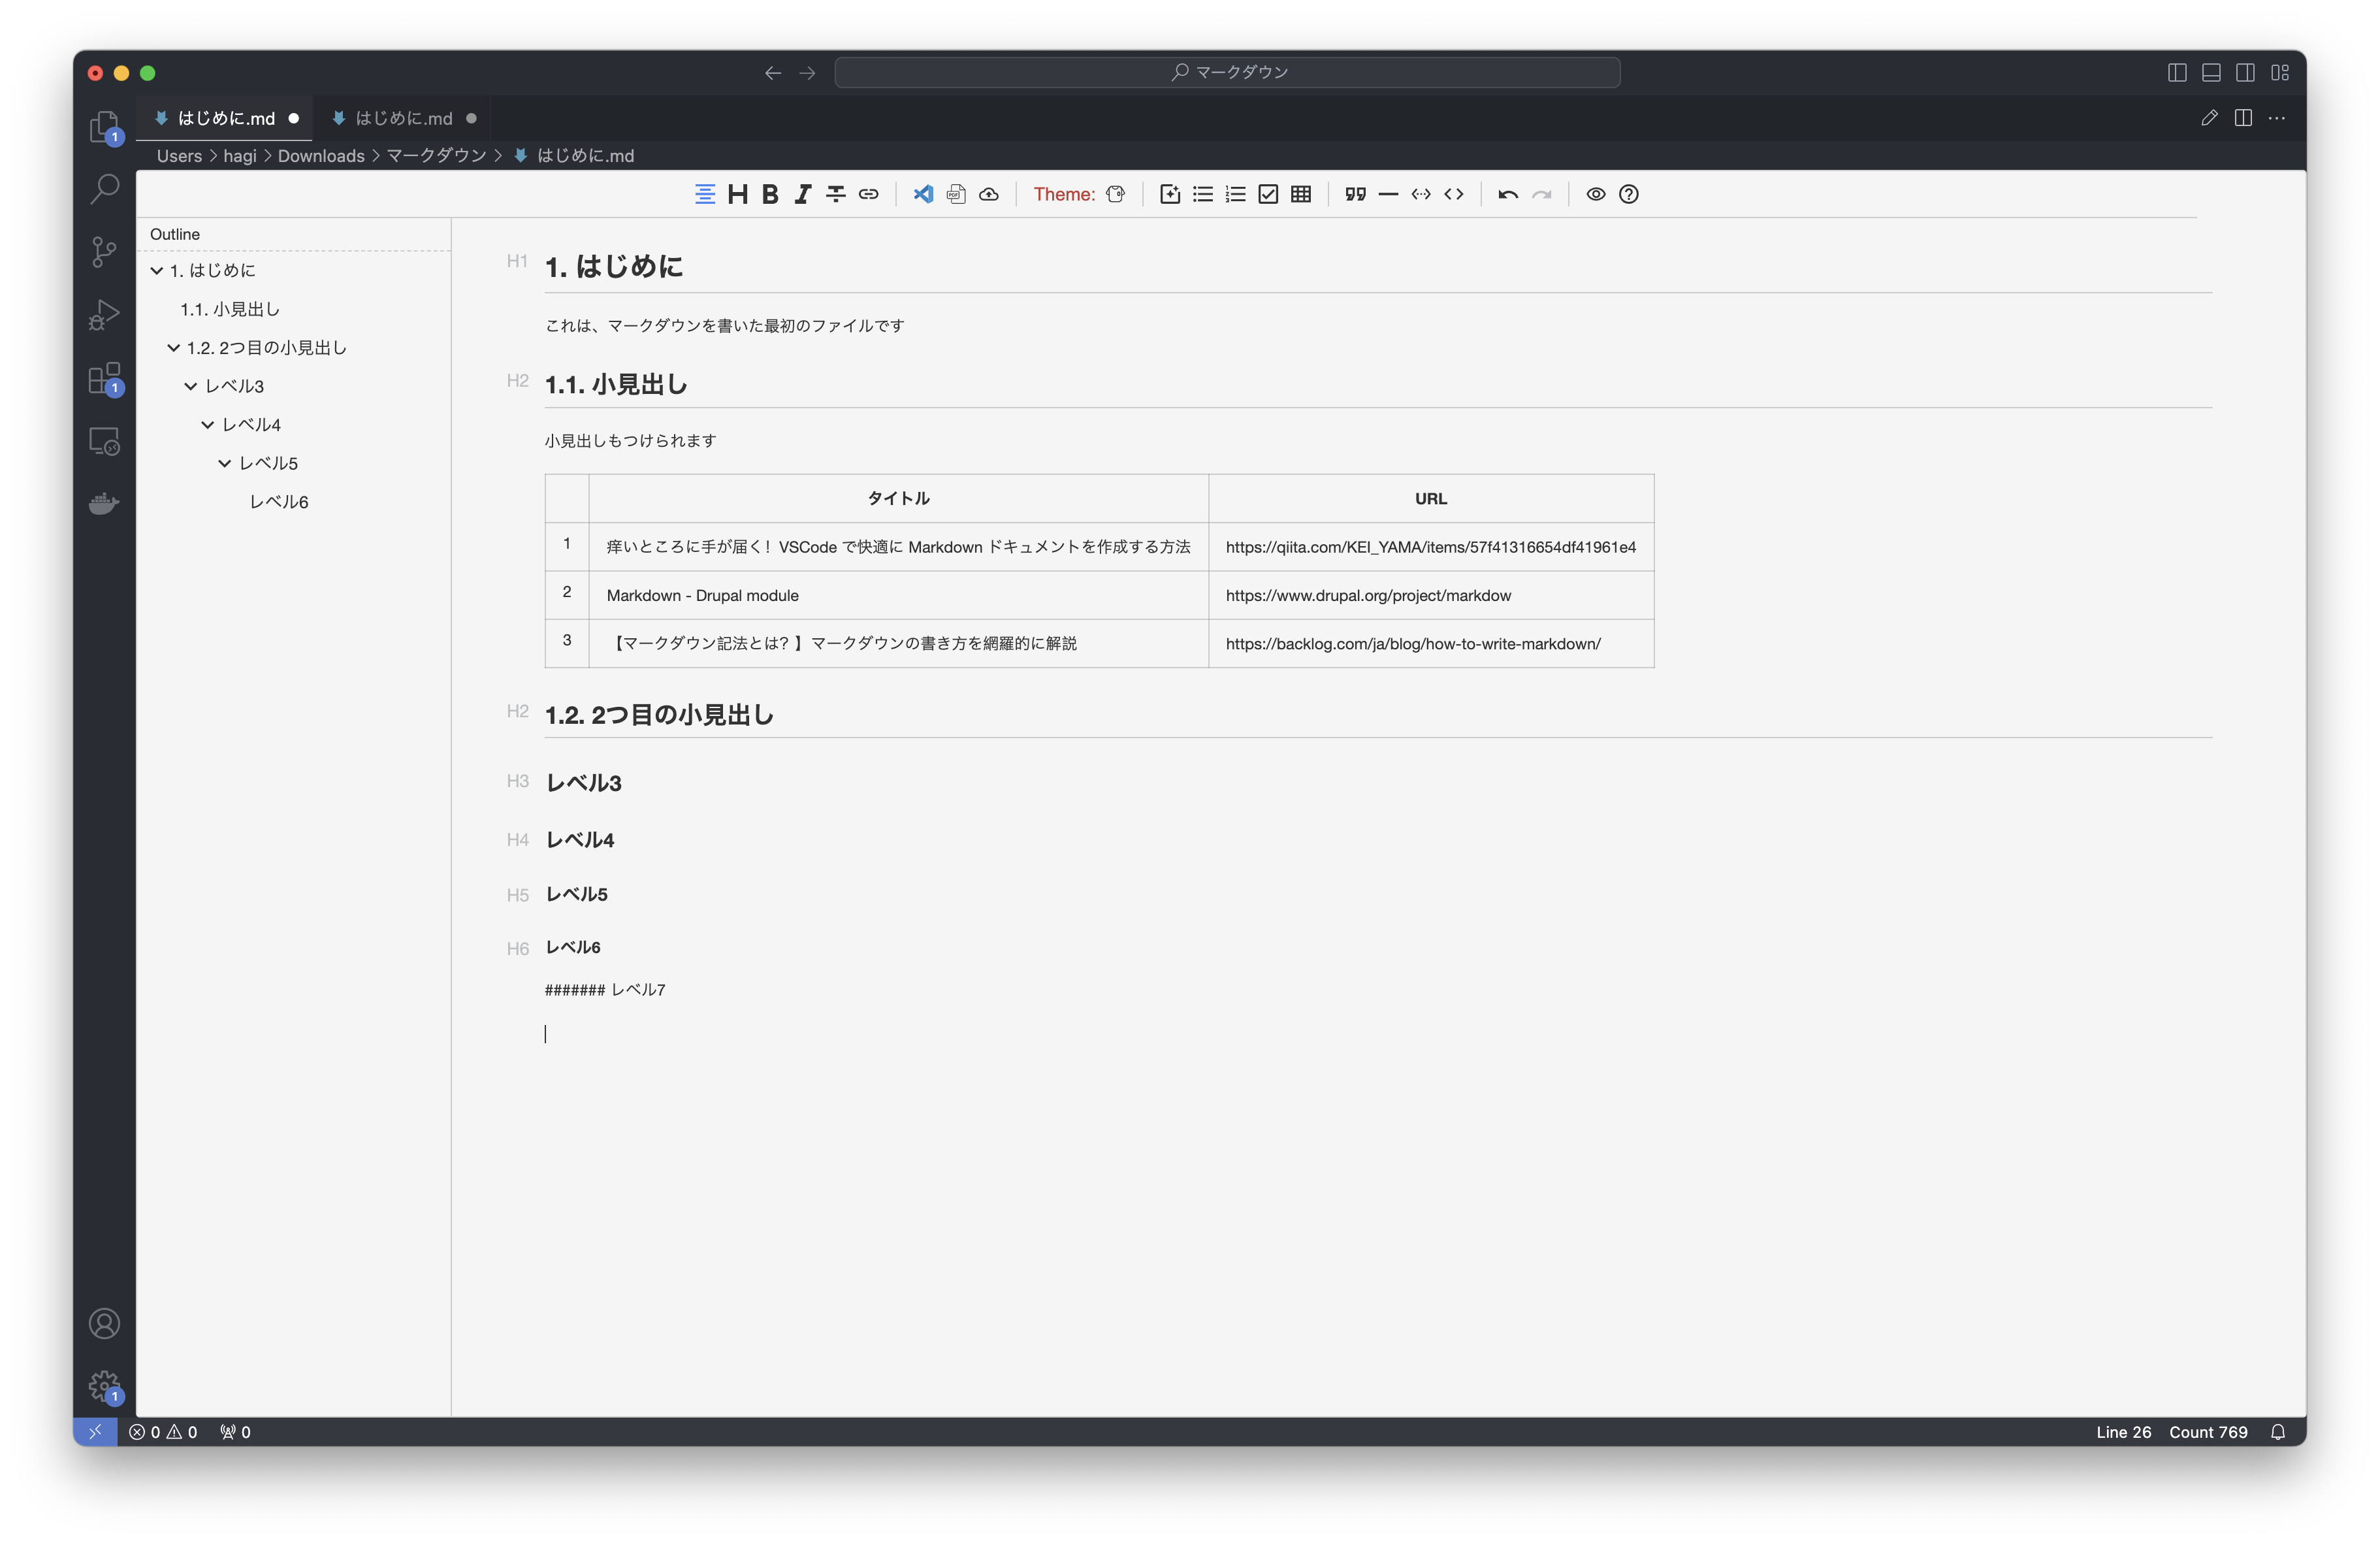Jump to レベル6 in outline
The image size is (2380, 1543).
point(279,502)
